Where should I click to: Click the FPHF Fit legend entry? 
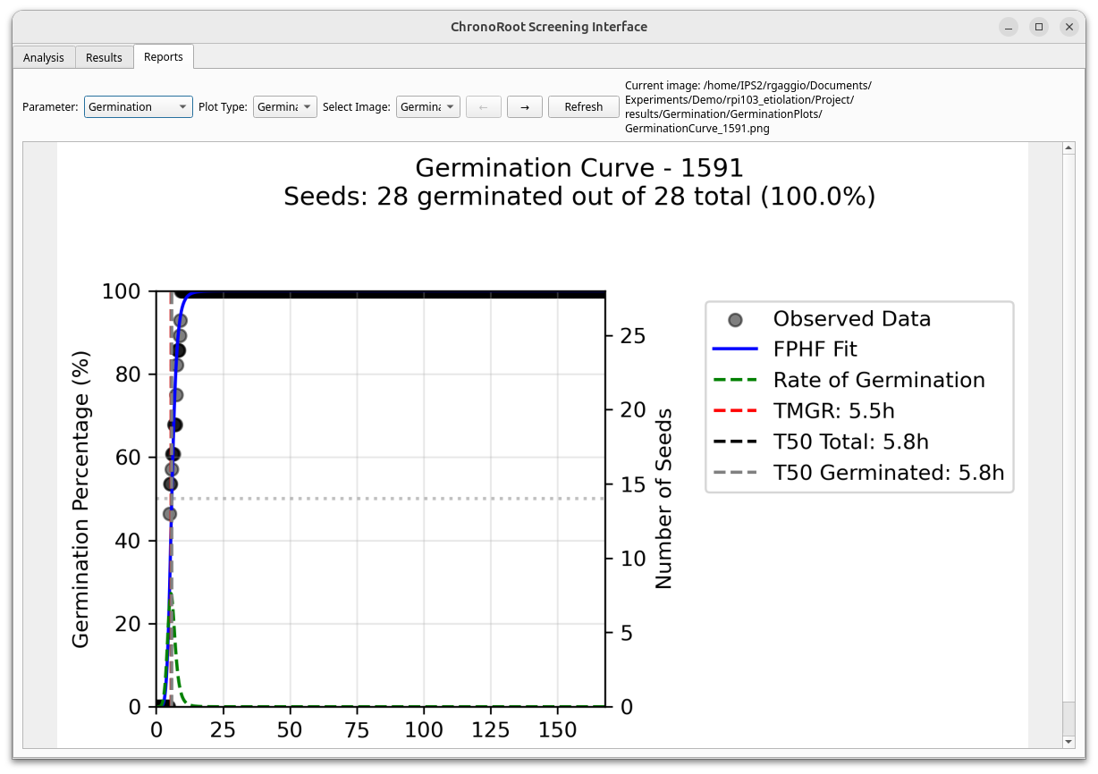coord(814,349)
